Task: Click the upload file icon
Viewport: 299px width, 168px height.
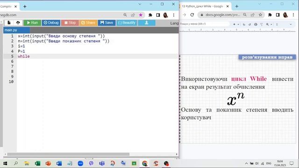Action: (x=18, y=23)
